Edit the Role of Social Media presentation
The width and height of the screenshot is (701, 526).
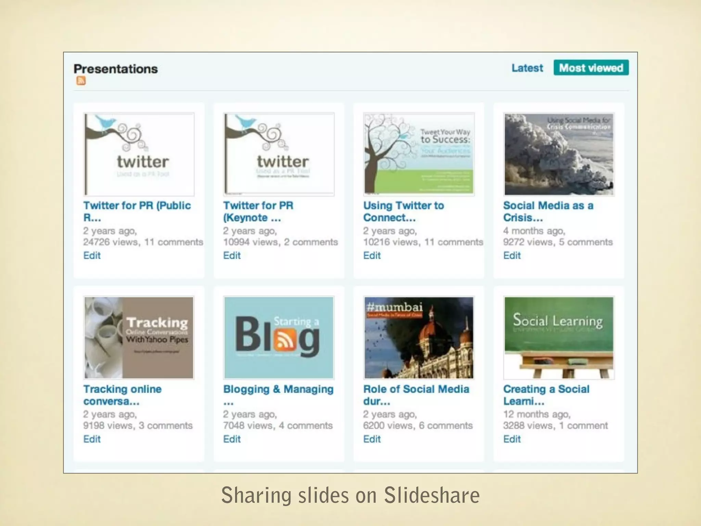pos(372,439)
